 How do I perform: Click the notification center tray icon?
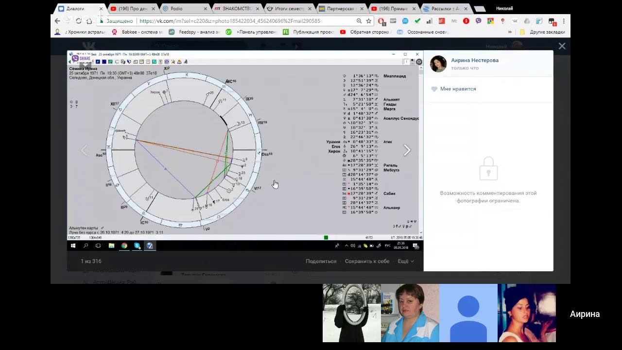416,246
